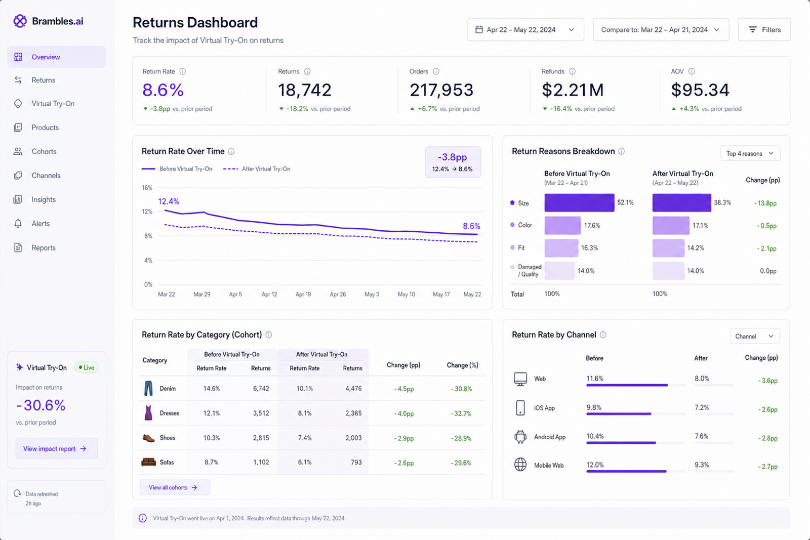Click the Live status badge

click(87, 367)
